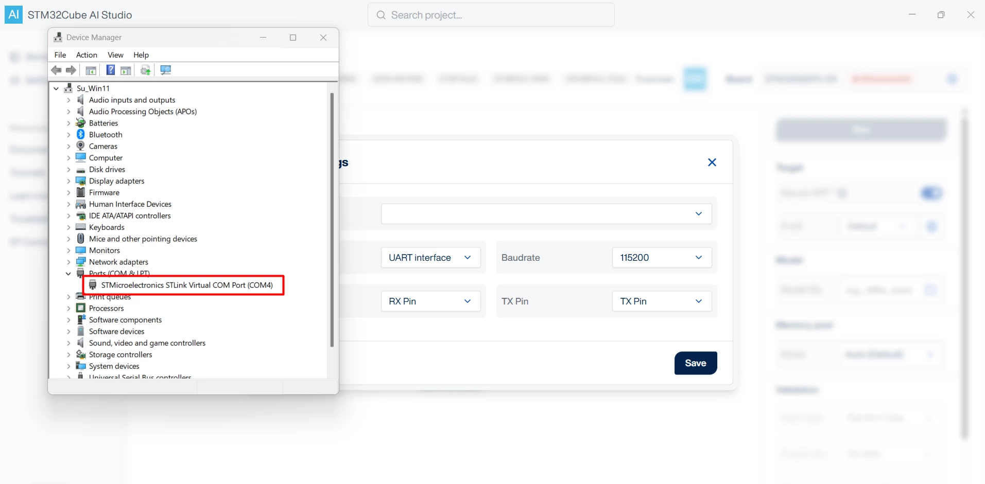Open the View menu in Device Manager
Screen dimensions: 985x484
115,55
